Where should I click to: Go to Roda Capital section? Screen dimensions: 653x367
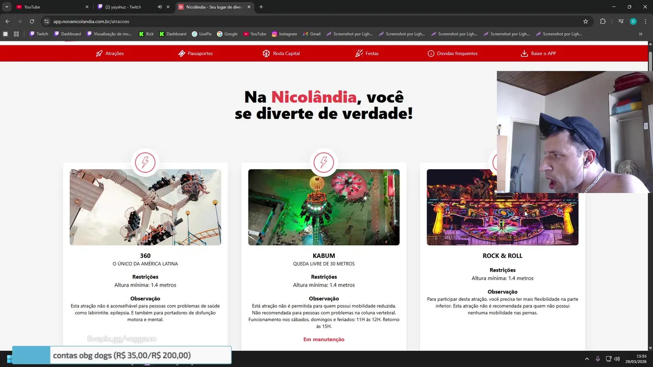click(x=281, y=54)
